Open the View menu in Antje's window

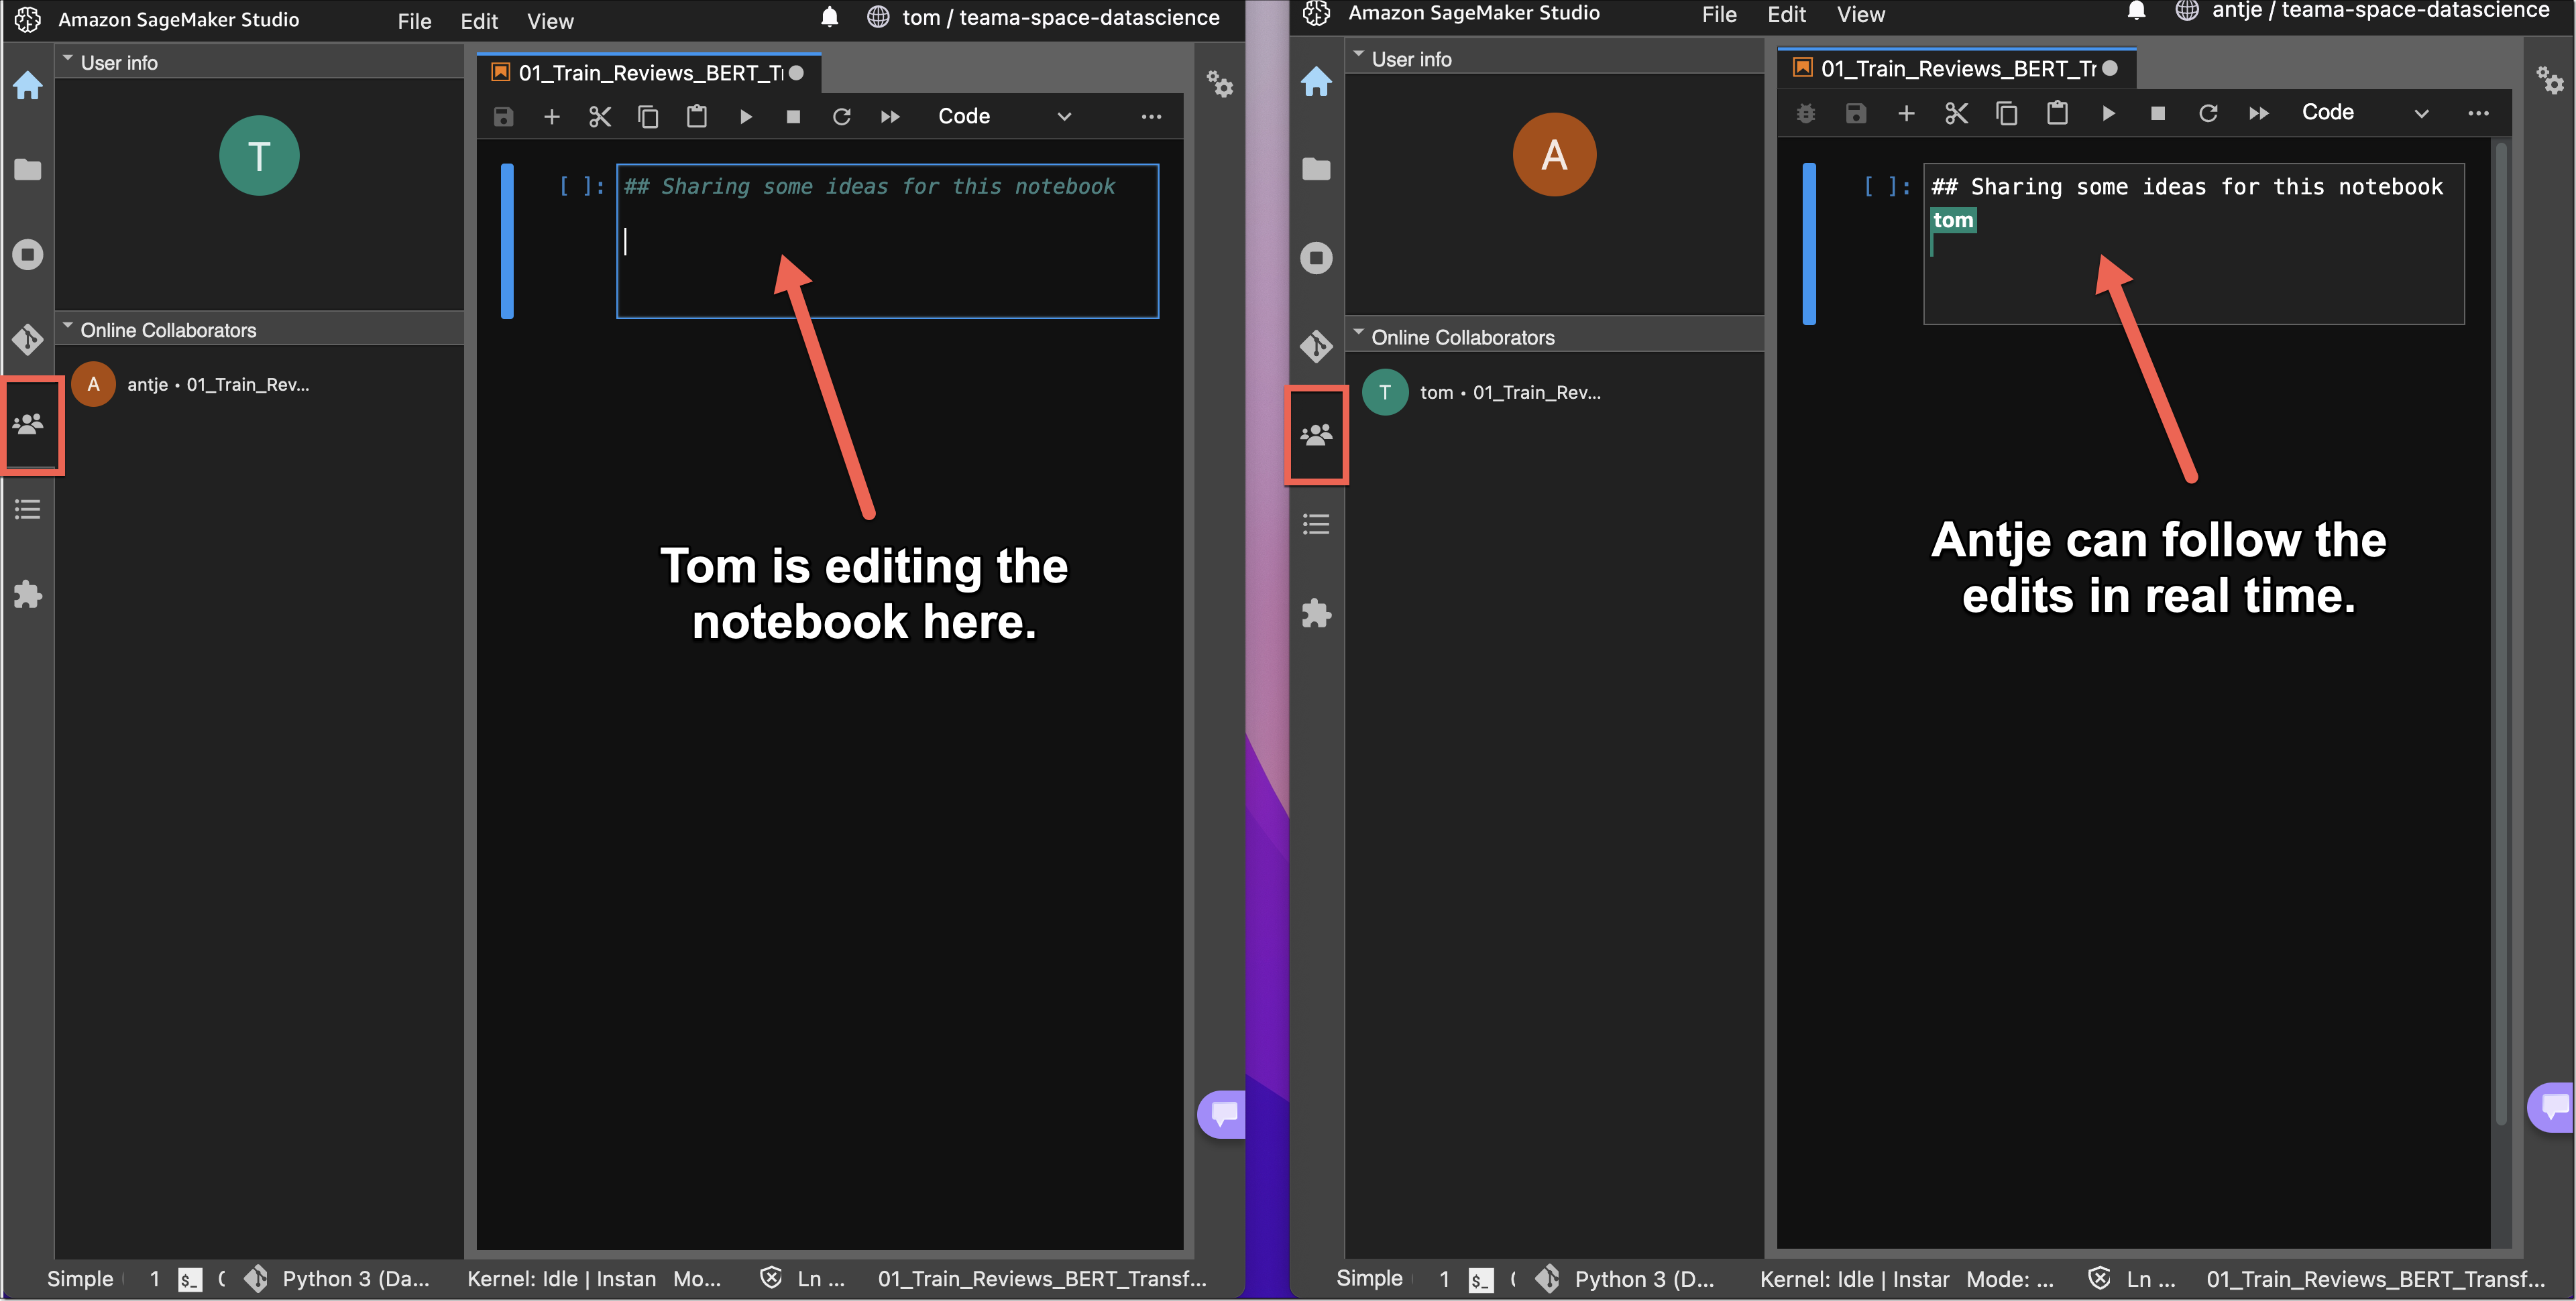tap(1860, 15)
